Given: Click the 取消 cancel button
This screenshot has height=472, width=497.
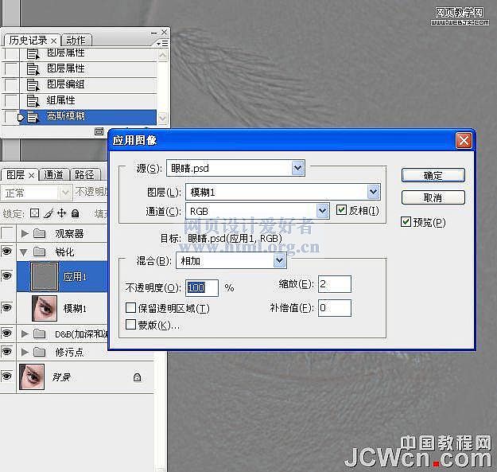Looking at the screenshot, I should 433,197.
